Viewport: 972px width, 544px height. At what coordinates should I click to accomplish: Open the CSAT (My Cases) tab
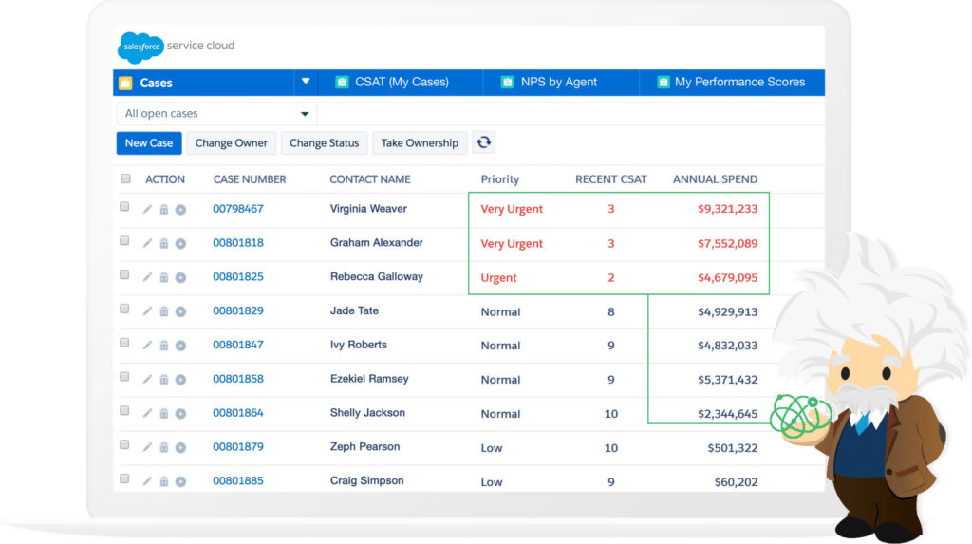tap(400, 82)
